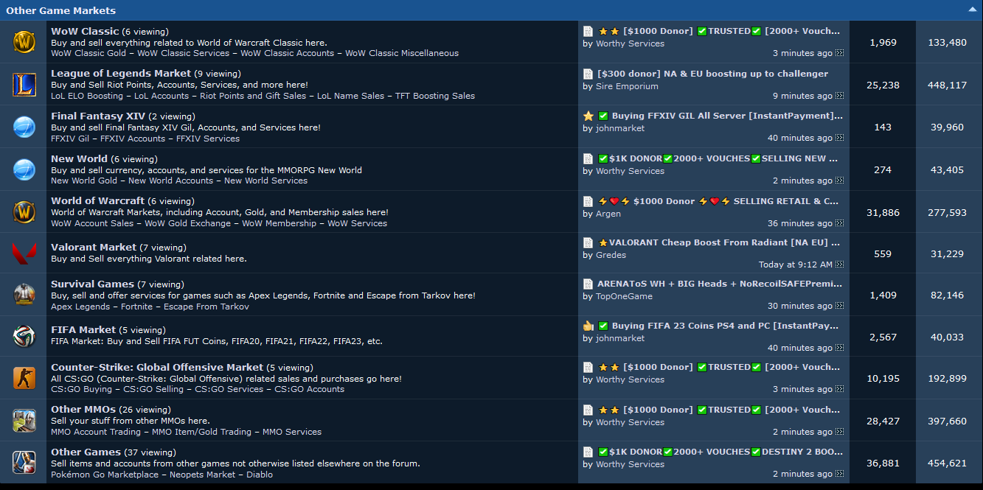Viewport: 983px width, 490px height.
Task: Jump to last post icon in WoW Classic row
Action: point(840,54)
